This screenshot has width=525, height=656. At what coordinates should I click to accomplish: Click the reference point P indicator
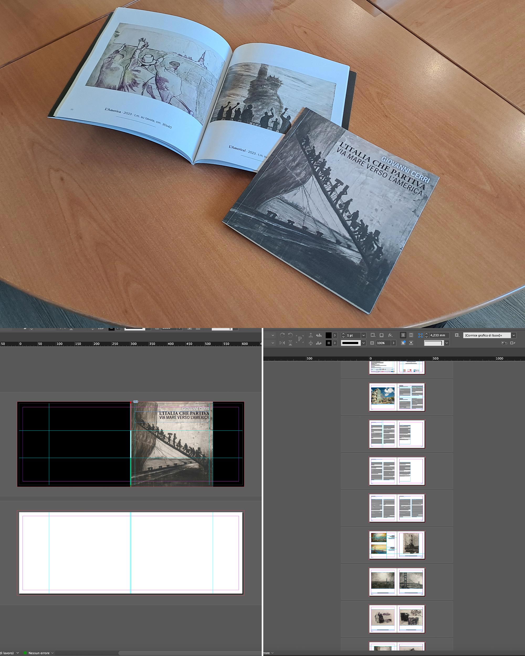[300, 339]
